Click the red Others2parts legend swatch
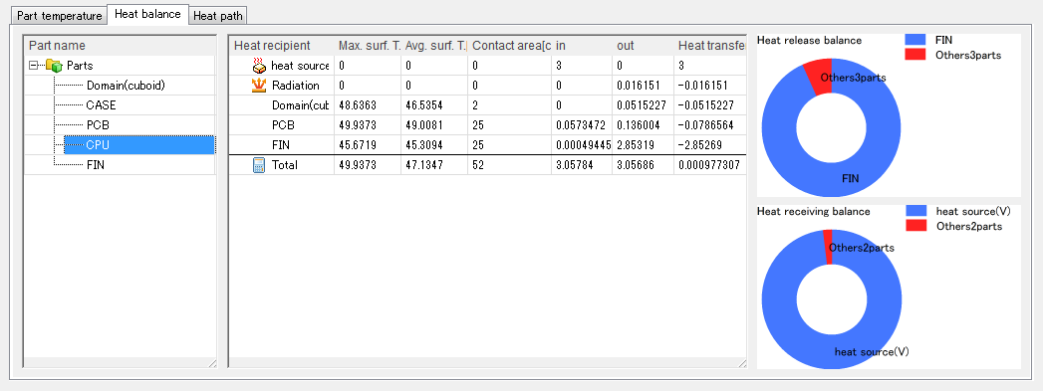This screenshot has height=391, width=1043. [915, 226]
